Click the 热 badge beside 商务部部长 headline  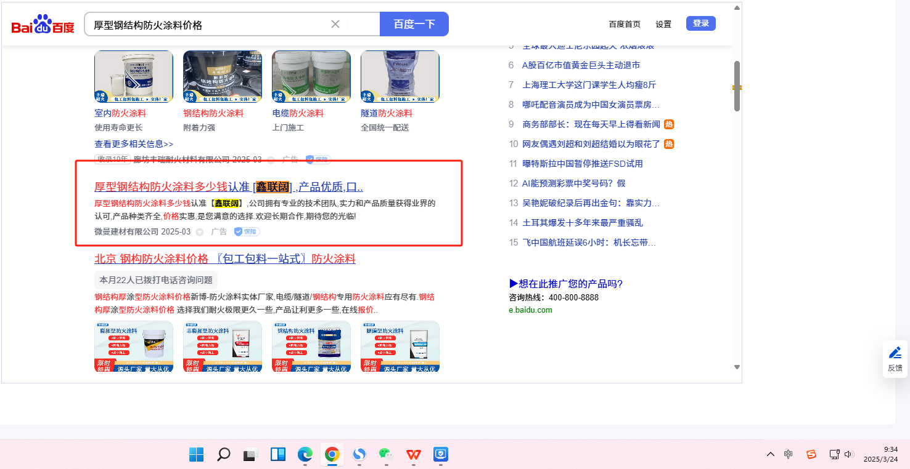[669, 124]
